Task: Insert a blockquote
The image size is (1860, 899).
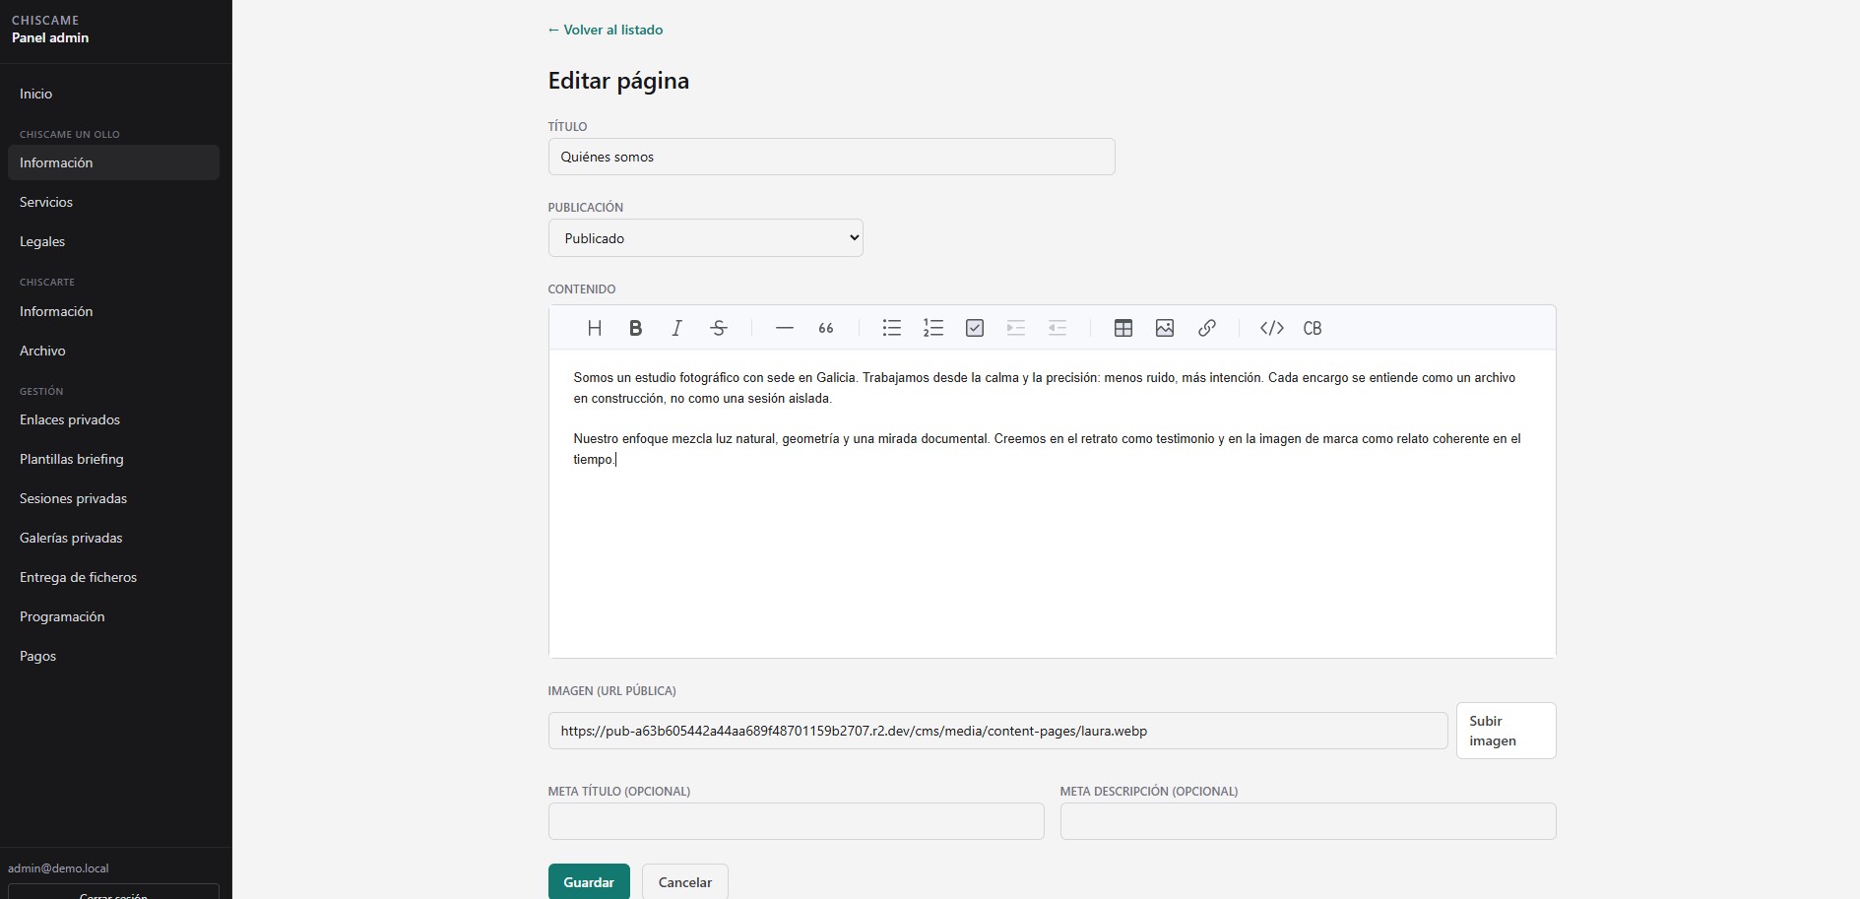Action: click(x=826, y=328)
